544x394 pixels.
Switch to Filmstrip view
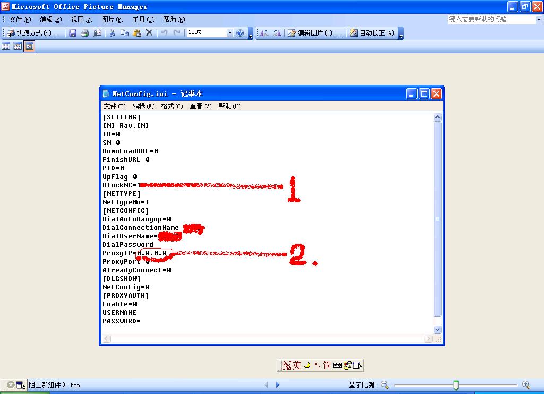click(18, 46)
